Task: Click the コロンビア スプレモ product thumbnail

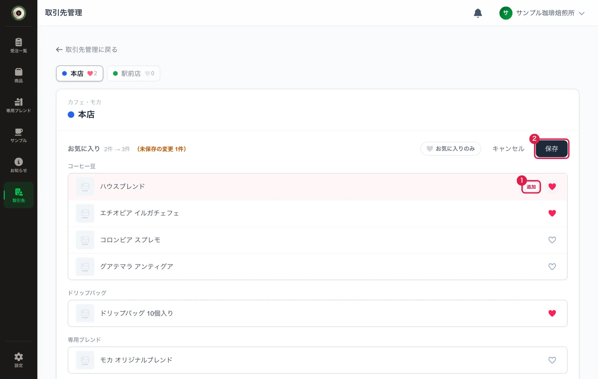Action: pyautogui.click(x=85, y=240)
